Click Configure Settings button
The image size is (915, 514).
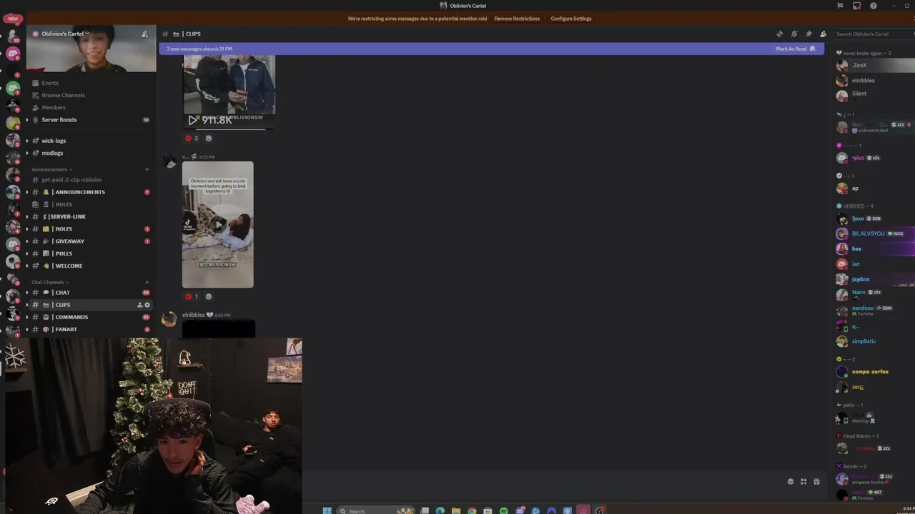pos(571,19)
